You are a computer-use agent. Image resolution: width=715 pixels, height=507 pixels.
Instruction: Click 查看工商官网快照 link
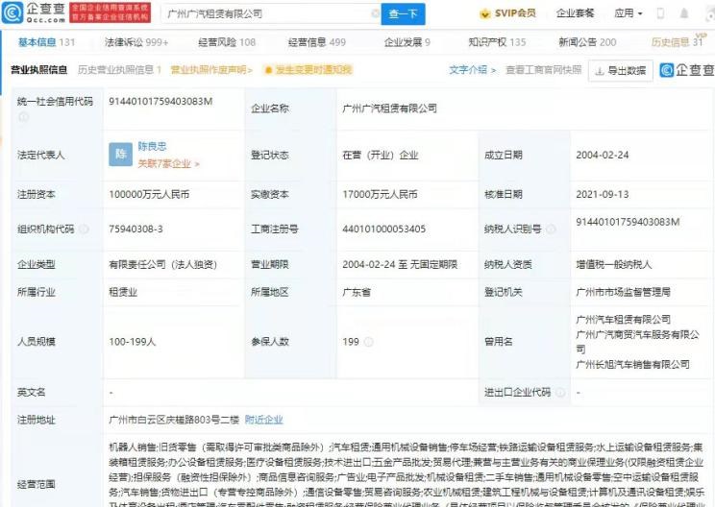[544, 70]
